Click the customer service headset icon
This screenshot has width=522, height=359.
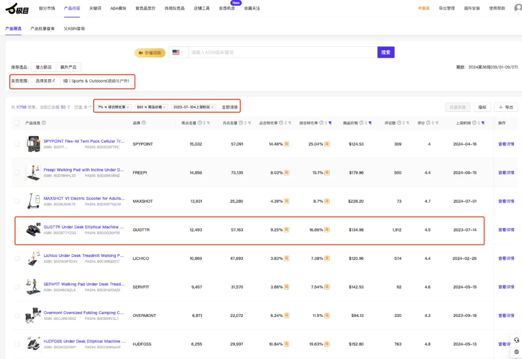516,340
